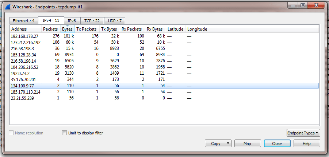Viewport: 329px width, 157px height.
Task: Enable the Limit to display filter checkbox
Action: click(x=65, y=133)
